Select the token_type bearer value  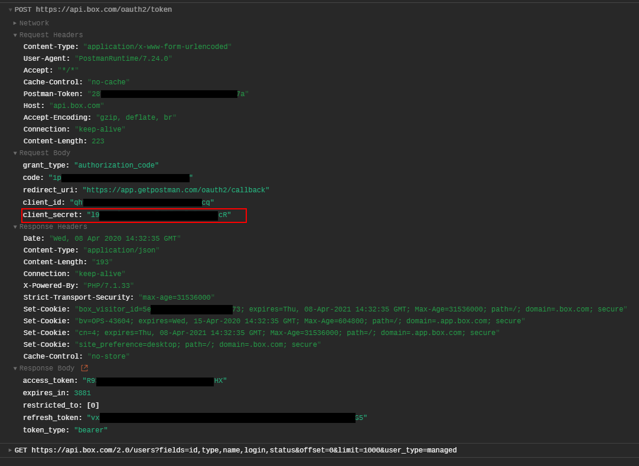pos(90,429)
